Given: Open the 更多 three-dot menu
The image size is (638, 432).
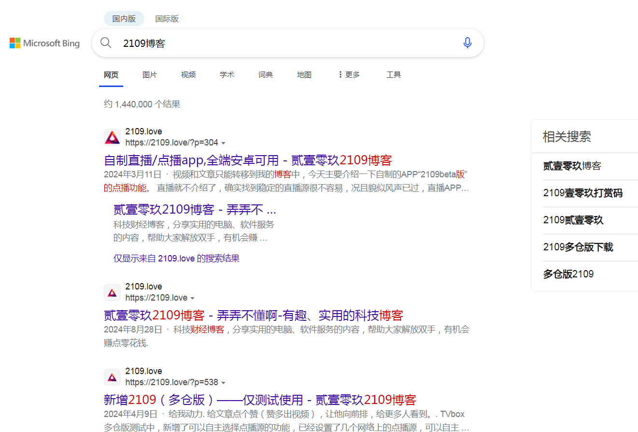Looking at the screenshot, I should tap(349, 75).
